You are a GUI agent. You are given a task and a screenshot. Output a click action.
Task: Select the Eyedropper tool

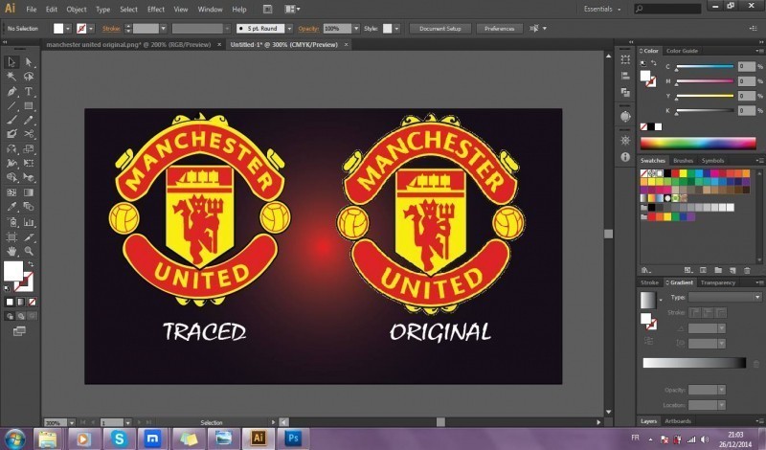(11, 207)
